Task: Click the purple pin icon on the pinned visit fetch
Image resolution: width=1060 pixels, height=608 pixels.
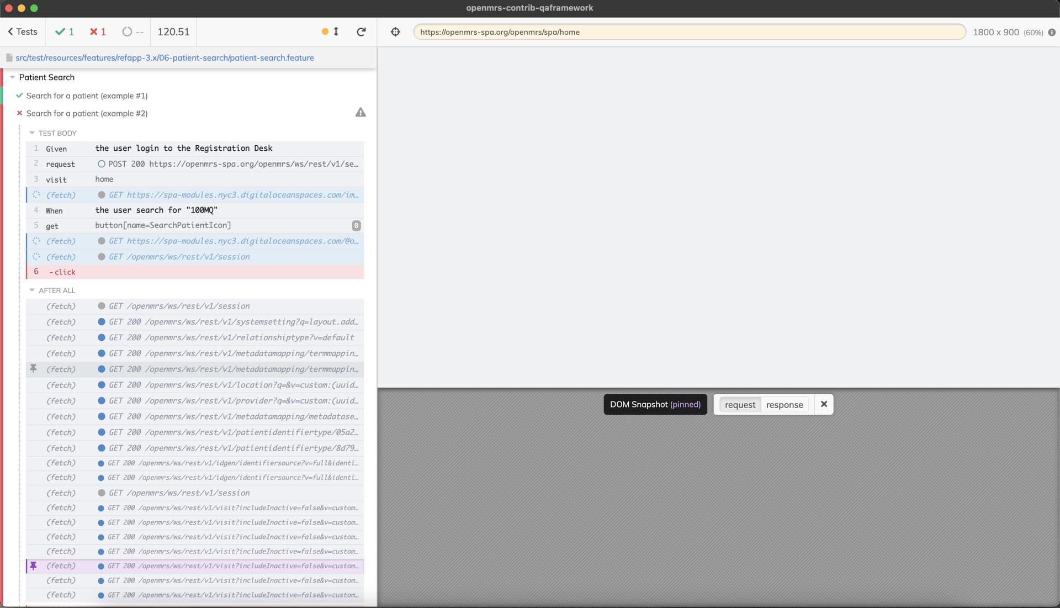Action: [33, 565]
